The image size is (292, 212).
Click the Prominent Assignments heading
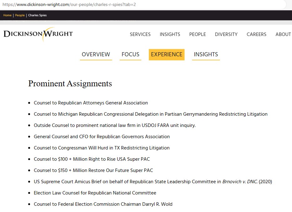[70, 83]
